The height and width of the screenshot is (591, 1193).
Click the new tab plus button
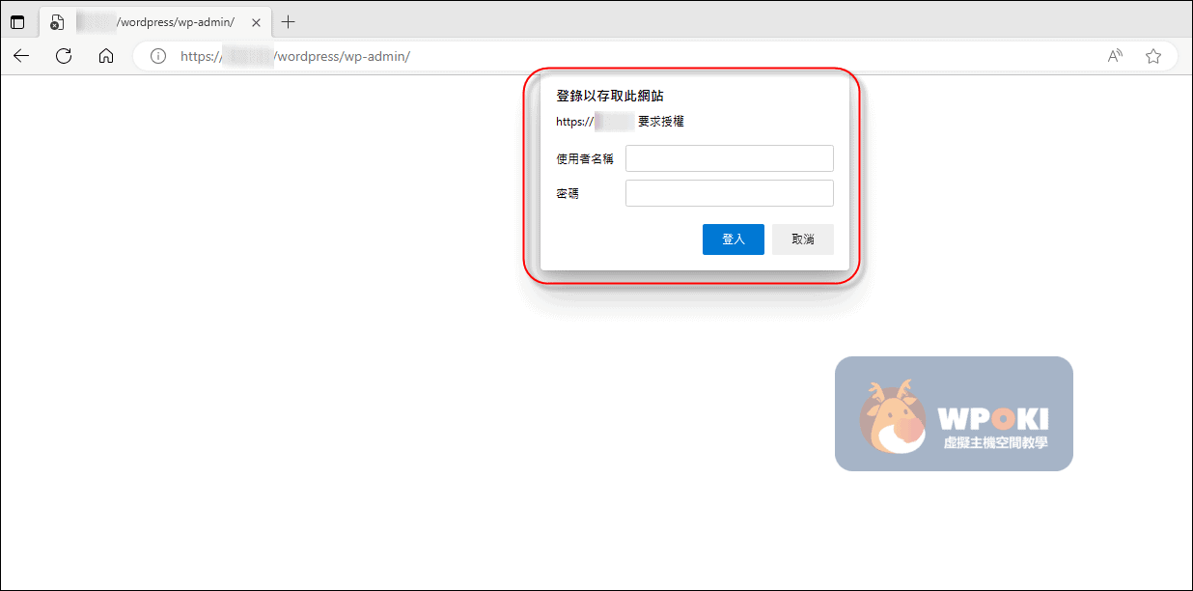(x=288, y=22)
